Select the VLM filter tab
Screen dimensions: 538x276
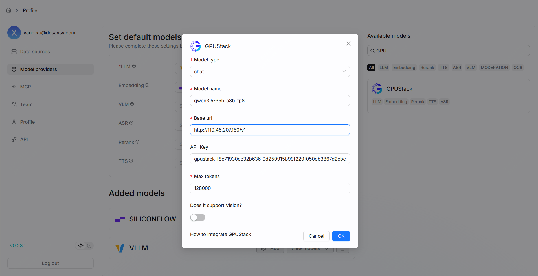(471, 68)
